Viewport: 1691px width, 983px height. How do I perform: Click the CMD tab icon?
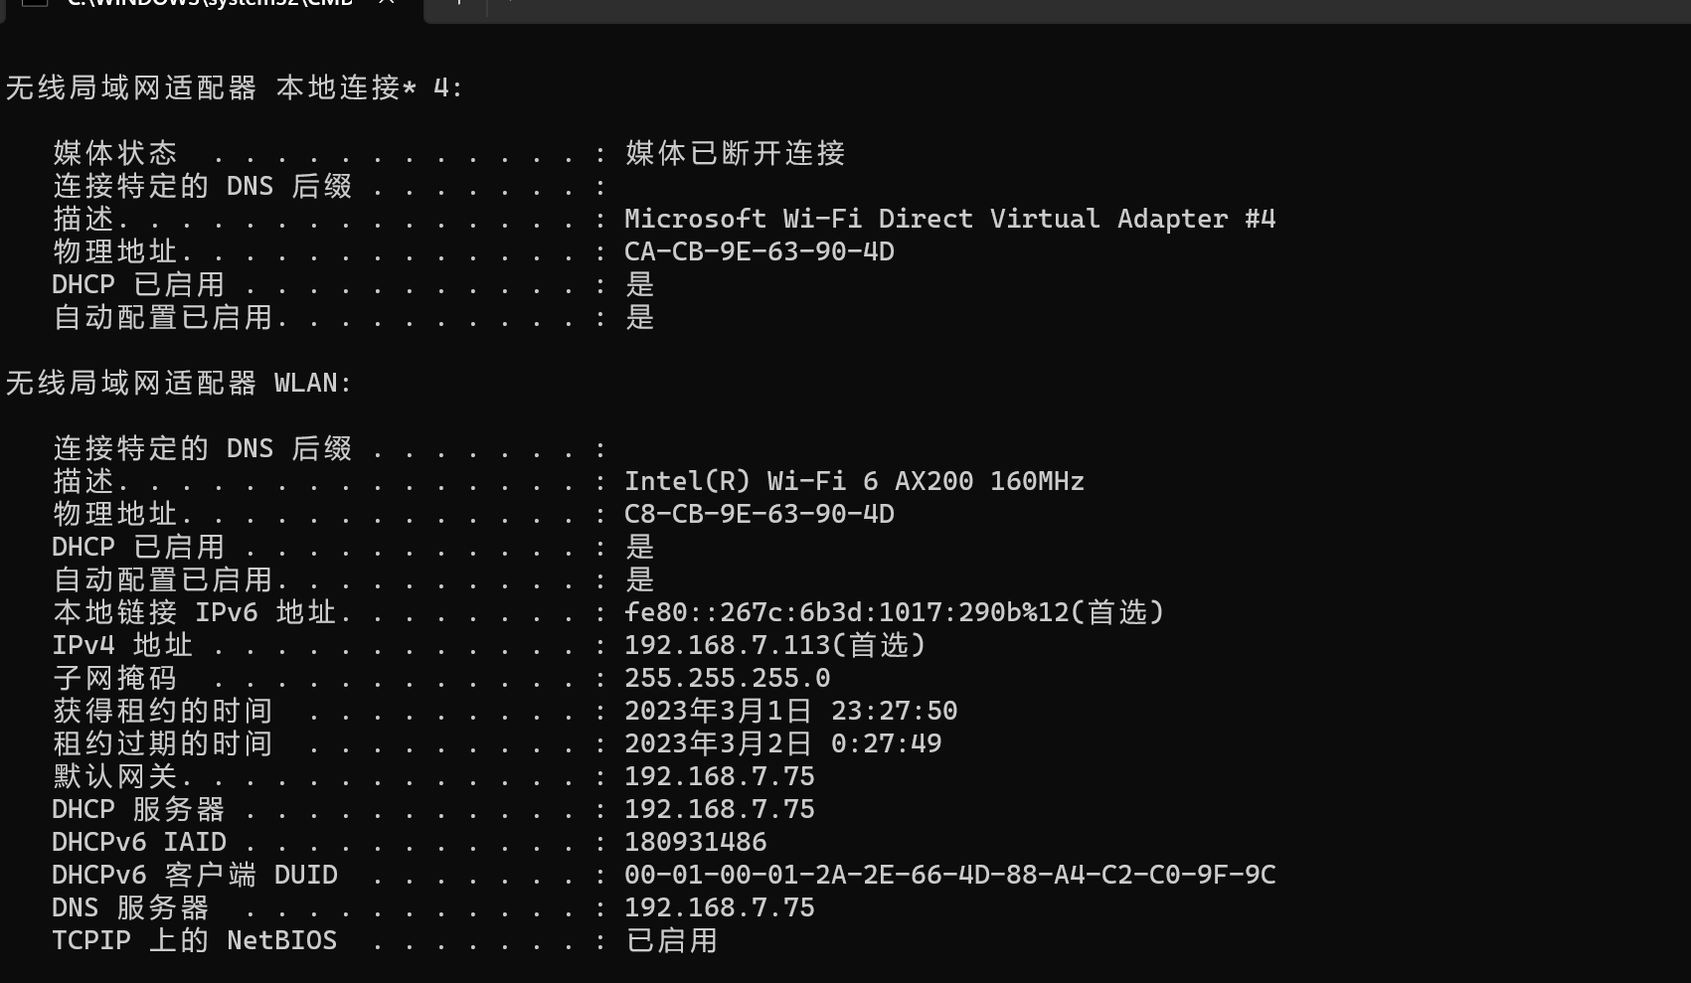37,4
